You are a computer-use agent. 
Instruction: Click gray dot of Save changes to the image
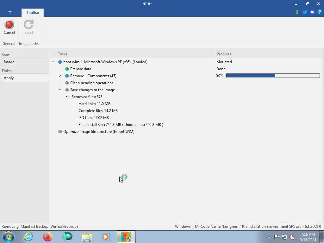[67, 90]
